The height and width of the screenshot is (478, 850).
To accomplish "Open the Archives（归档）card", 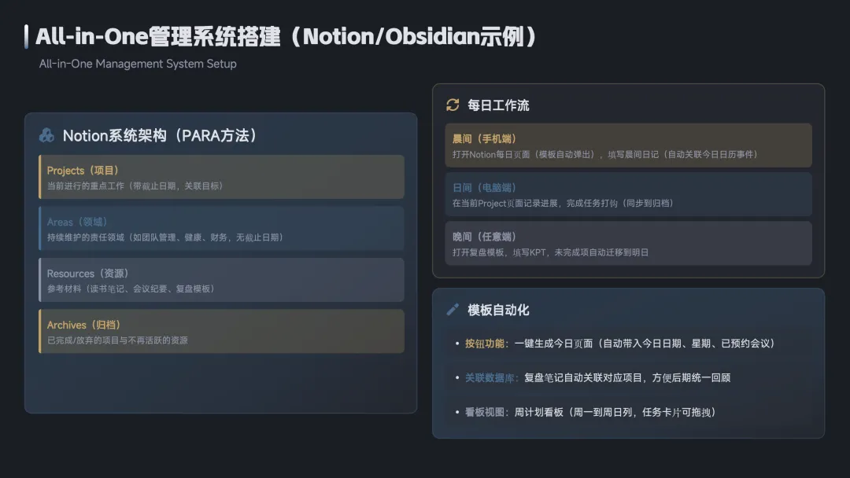I will (x=221, y=331).
